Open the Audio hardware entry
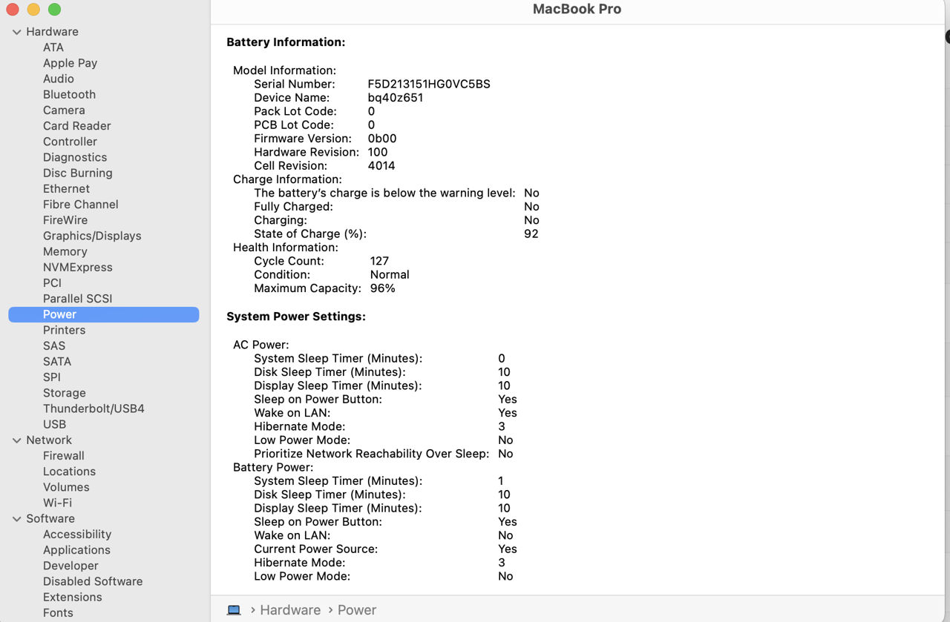 59,79
